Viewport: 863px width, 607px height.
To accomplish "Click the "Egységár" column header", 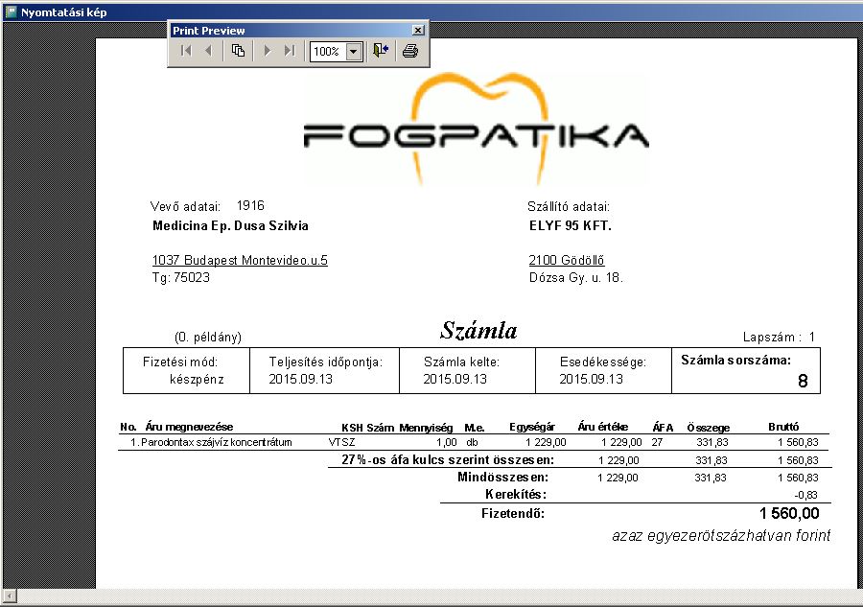I will click(x=532, y=427).
